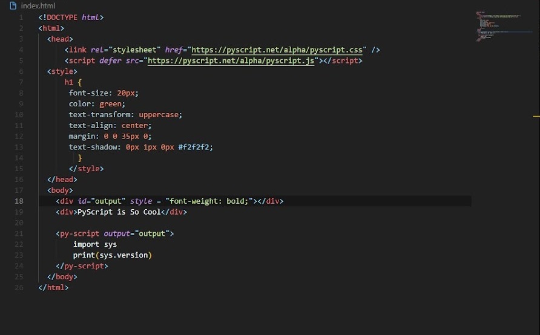
Task: Click the import sys line
Action: click(x=95, y=244)
